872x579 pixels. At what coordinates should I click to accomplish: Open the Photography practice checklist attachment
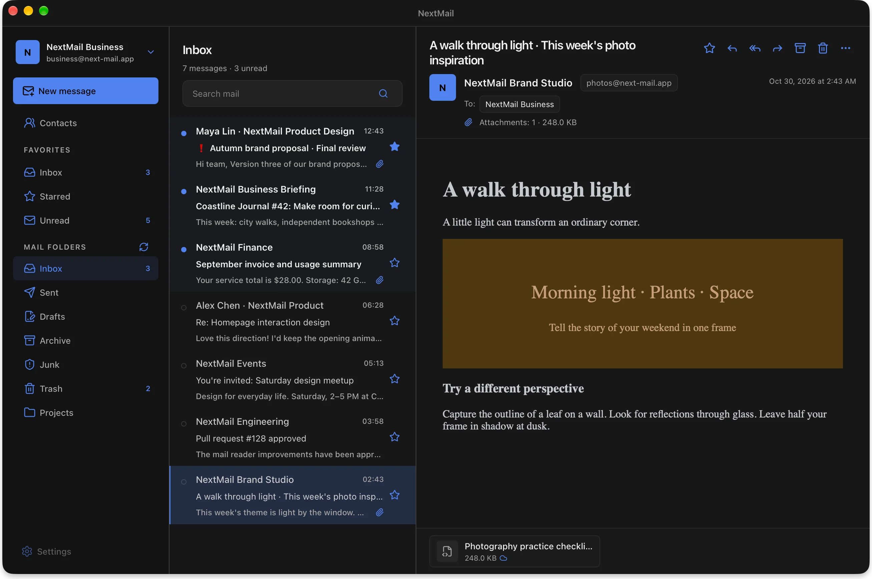coord(514,551)
